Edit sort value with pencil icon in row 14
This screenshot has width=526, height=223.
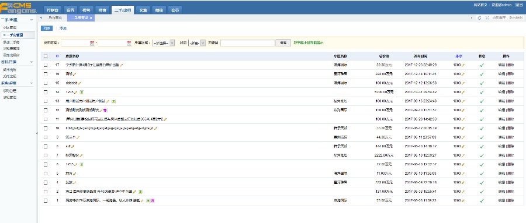463,92
